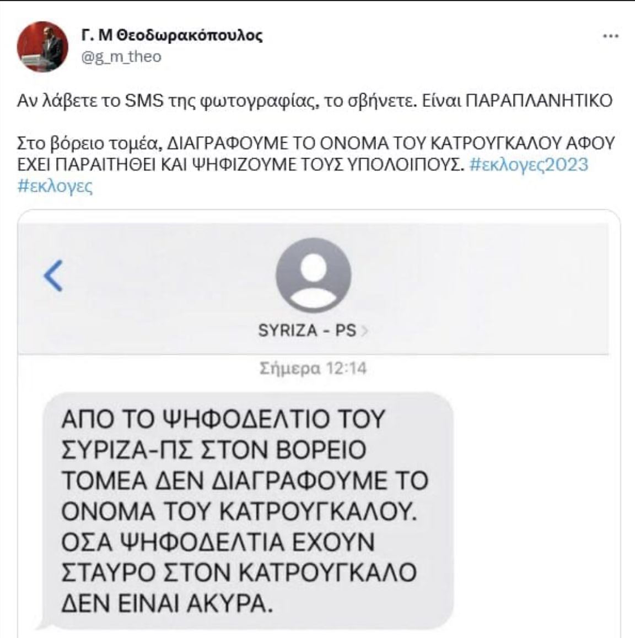The height and width of the screenshot is (638, 635).
Task: Click ΔΕΝ ΕΙΝΑΙ ΑΚΥΡΑ line in message
Action: pos(166,604)
